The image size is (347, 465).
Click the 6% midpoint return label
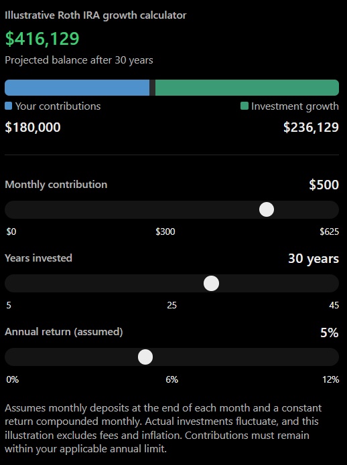172,379
